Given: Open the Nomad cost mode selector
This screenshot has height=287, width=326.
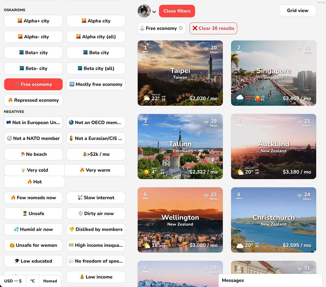Looking at the screenshot, I should tap(50, 281).
